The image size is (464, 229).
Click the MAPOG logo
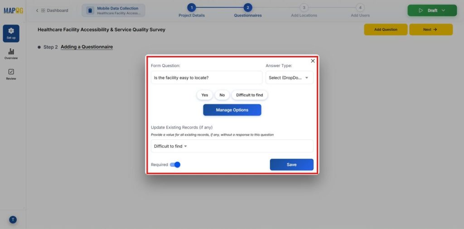point(13,11)
